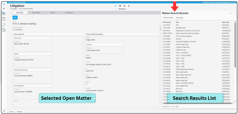Screen dimensions: 238x114
Task: Click judge Judy Sheindin (JJUDY)
Action: 95,91
